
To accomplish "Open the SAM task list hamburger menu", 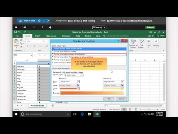I will click(x=20, y=21).
